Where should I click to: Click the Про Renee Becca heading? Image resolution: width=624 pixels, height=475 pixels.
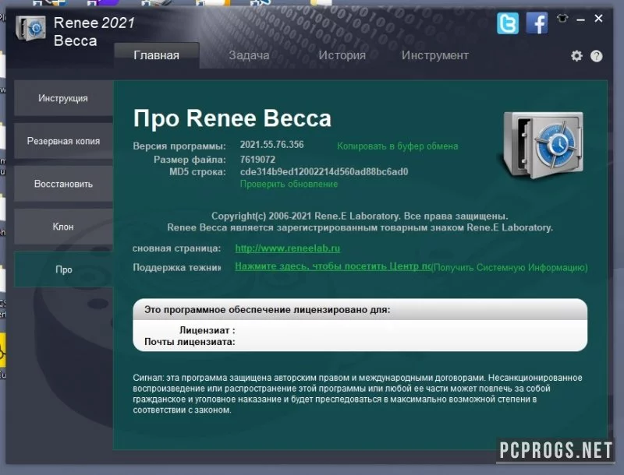[232, 118]
